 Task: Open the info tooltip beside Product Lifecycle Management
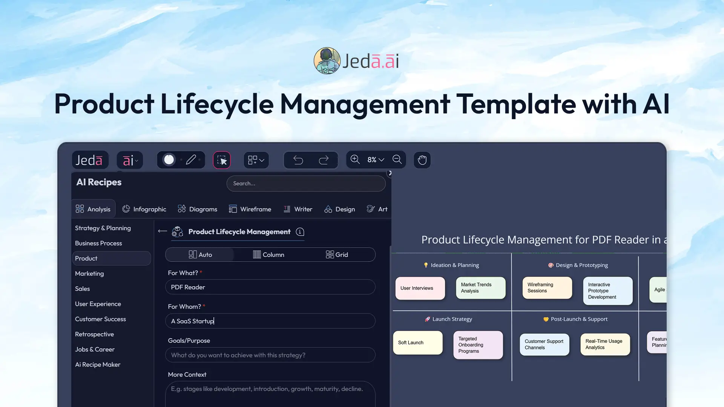click(x=300, y=232)
